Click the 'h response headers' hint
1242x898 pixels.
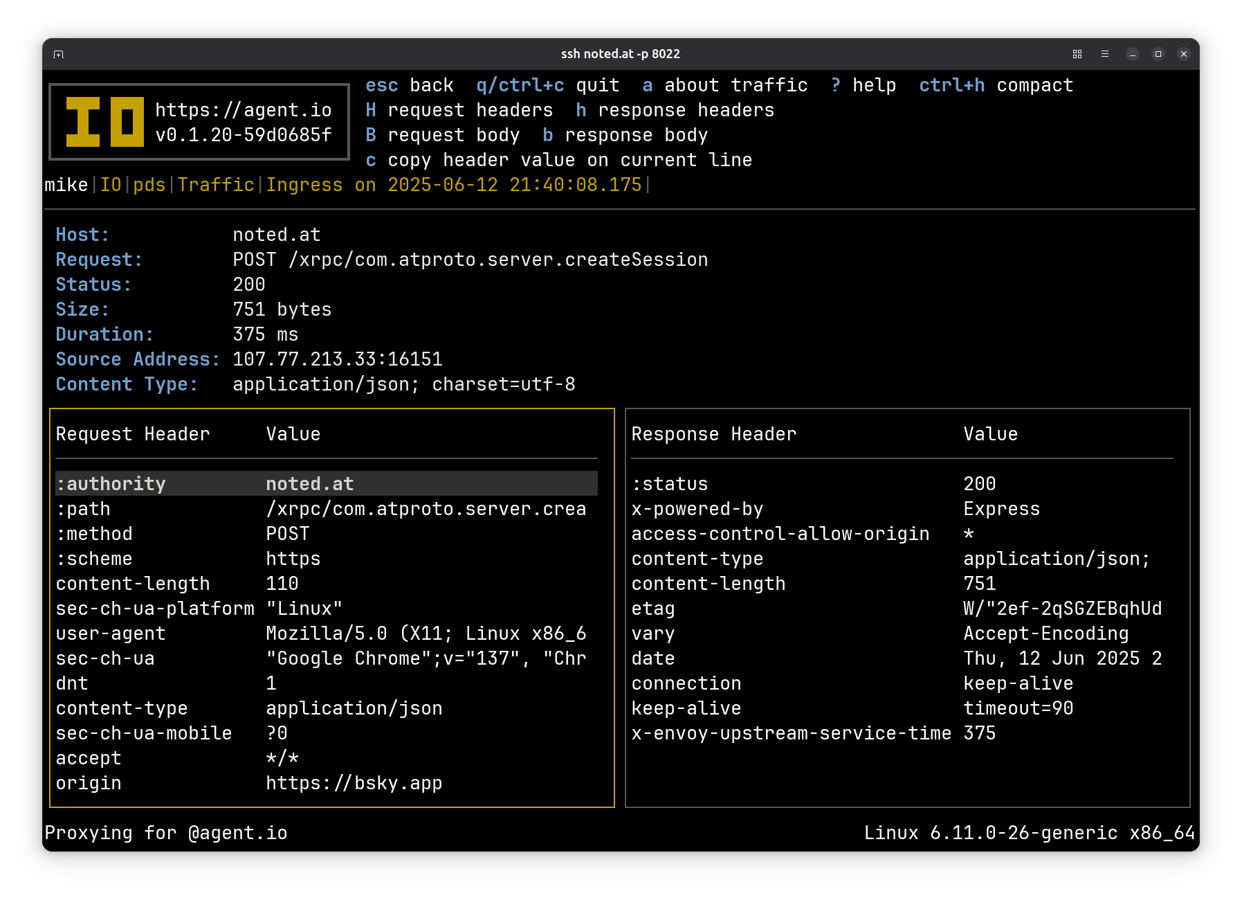[x=675, y=110]
